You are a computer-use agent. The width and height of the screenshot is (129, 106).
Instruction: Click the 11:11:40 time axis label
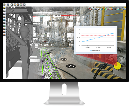tap(87, 47)
